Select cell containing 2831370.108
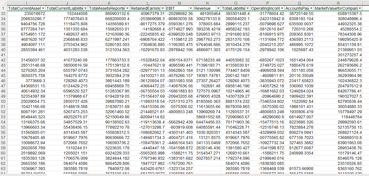Screen dimensions: 369x176 click(x=236, y=39)
